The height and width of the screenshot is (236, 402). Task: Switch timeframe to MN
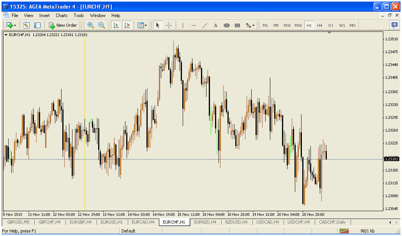point(352,25)
